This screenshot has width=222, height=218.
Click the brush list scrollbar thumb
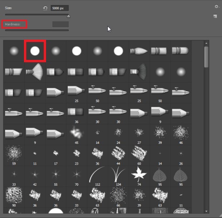206,57
